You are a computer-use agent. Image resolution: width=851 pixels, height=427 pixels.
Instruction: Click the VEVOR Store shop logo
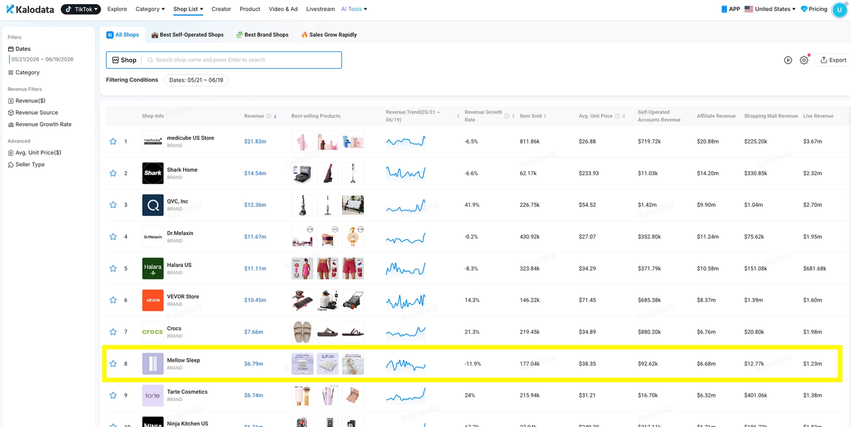153,300
